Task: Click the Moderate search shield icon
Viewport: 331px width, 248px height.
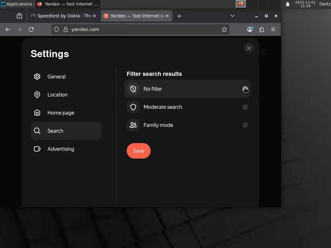Action: point(133,107)
